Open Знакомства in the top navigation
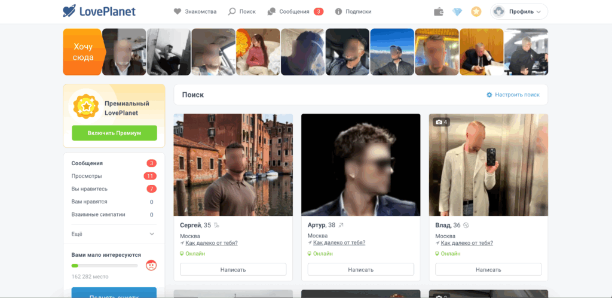The image size is (612, 298). [196, 11]
